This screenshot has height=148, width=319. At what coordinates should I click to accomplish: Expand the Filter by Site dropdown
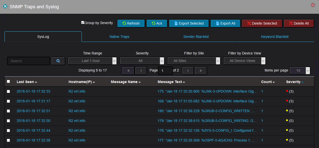pos(194,61)
